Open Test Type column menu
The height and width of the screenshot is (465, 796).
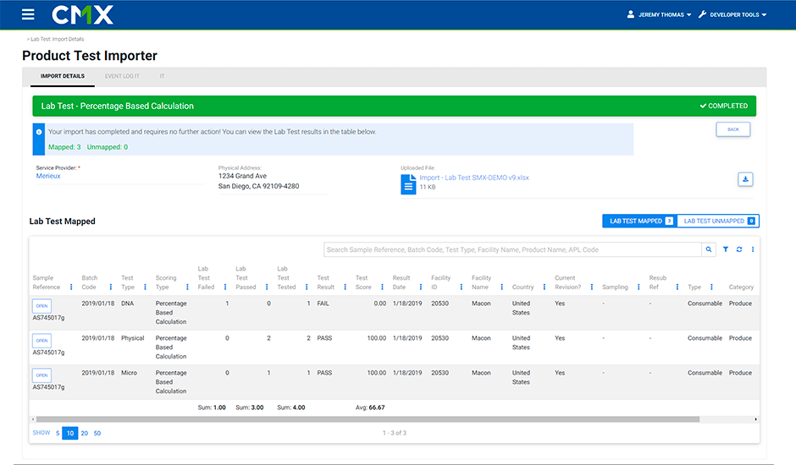coord(145,287)
